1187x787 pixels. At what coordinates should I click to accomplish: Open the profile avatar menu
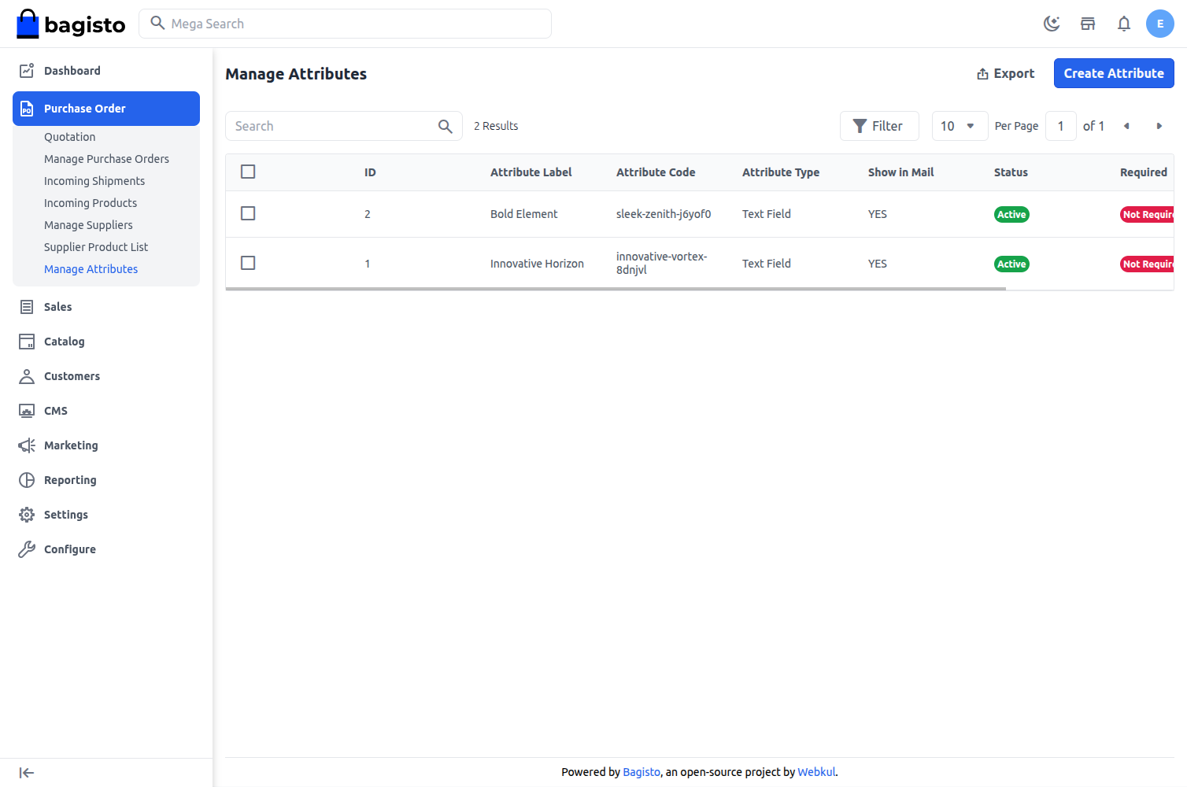pos(1160,24)
